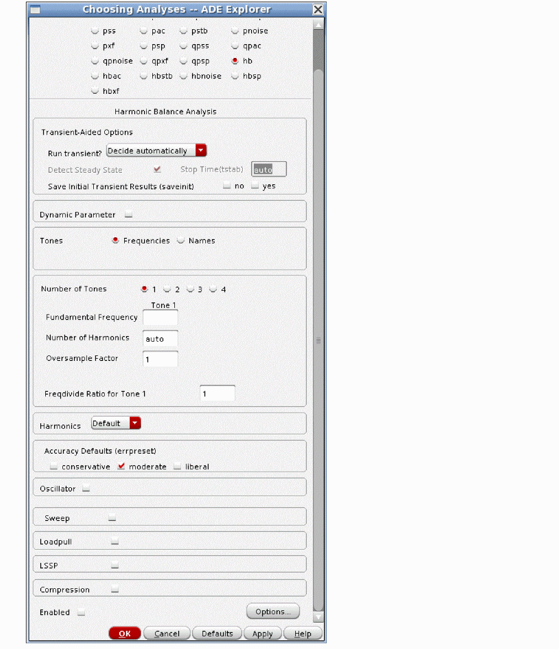Click the Number of Harmonics field

pyautogui.click(x=161, y=338)
